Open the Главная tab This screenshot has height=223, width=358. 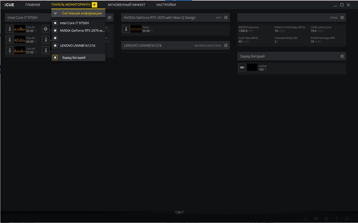(x=33, y=5)
